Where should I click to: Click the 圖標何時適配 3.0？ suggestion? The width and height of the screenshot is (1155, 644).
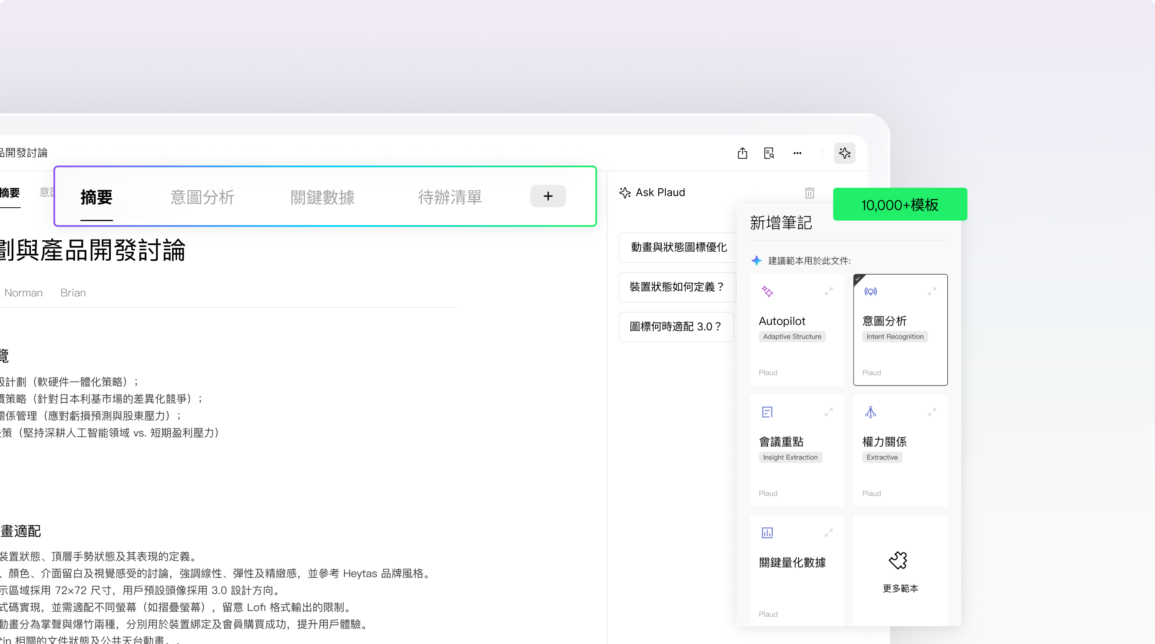point(675,327)
